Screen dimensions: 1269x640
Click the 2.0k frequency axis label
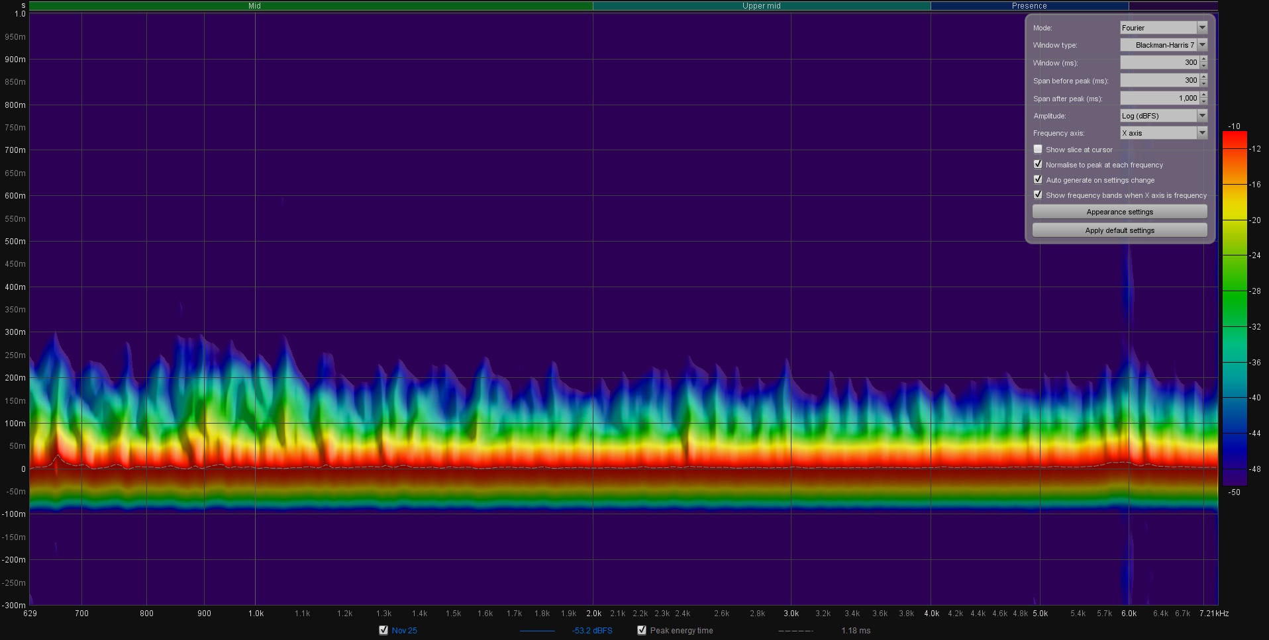(x=593, y=614)
